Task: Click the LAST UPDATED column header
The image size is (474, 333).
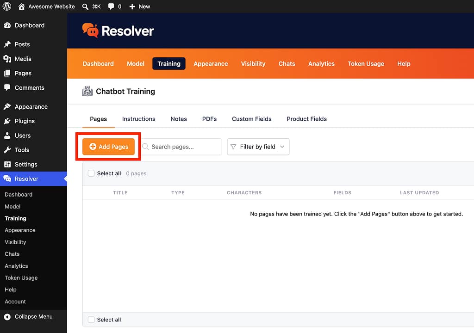Action: pos(419,193)
